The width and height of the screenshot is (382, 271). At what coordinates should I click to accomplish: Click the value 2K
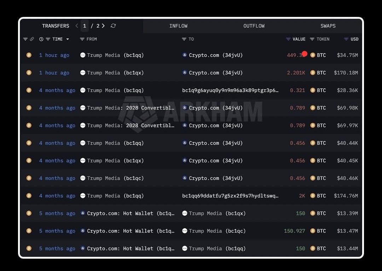point(302,196)
